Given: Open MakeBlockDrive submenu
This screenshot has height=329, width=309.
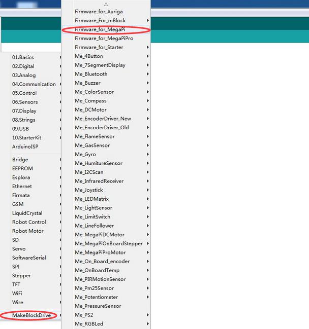Looking at the screenshot, I should click(30, 315).
